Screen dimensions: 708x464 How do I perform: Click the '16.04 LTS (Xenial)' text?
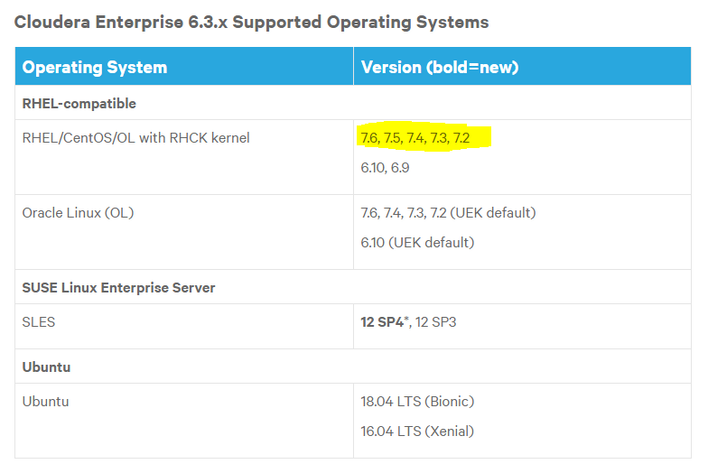click(417, 432)
